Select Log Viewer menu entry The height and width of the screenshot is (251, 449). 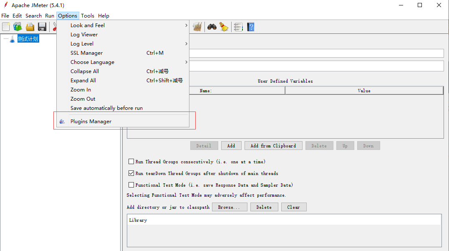pyautogui.click(x=123, y=34)
